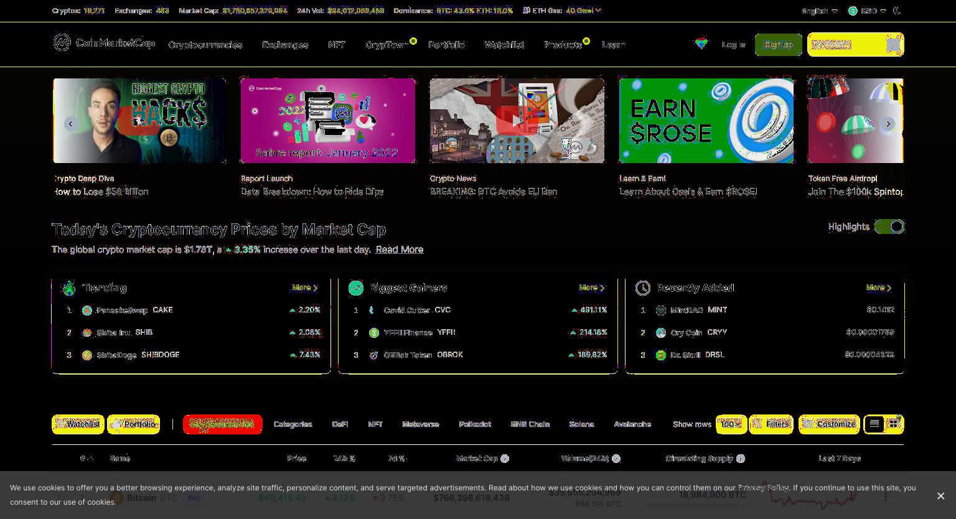Toggle dark mode moon icon

coord(897,11)
